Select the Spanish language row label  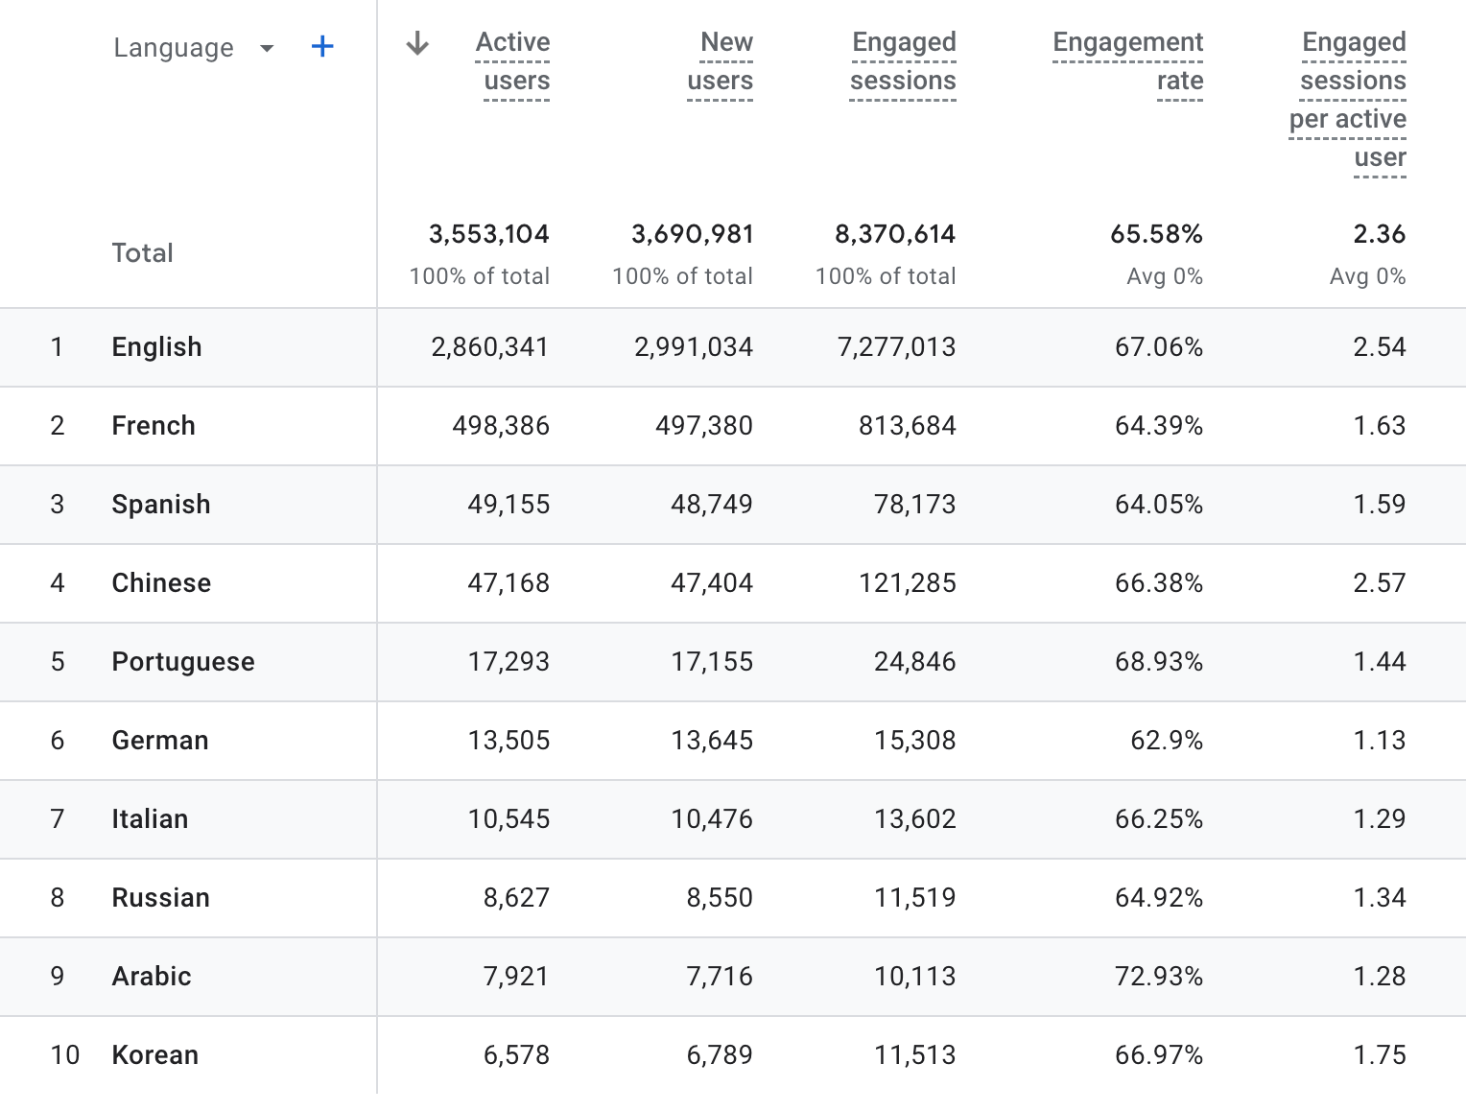point(161,505)
